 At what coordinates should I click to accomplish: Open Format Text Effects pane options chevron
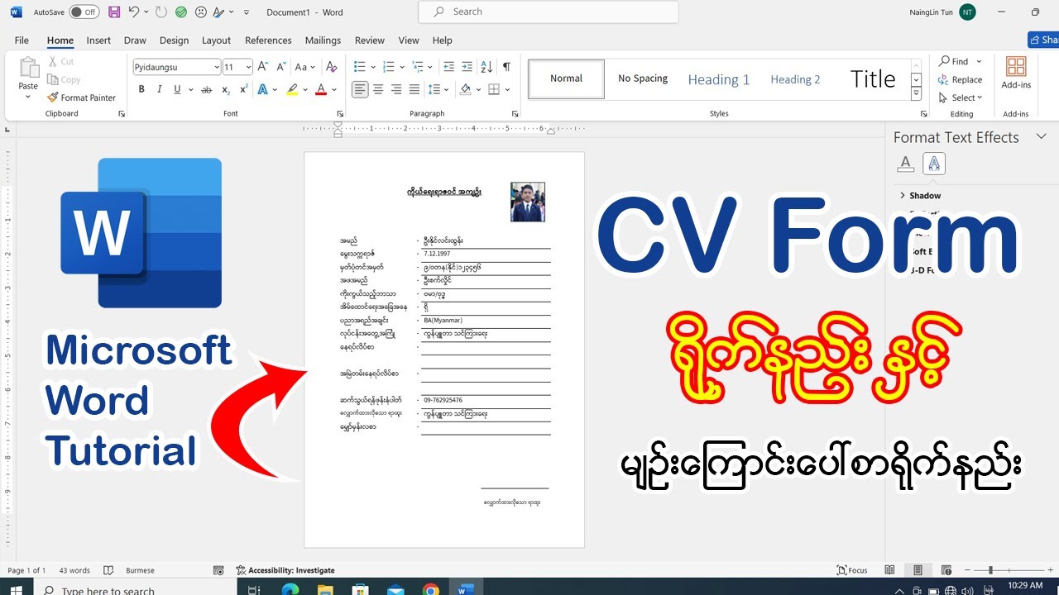1042,137
